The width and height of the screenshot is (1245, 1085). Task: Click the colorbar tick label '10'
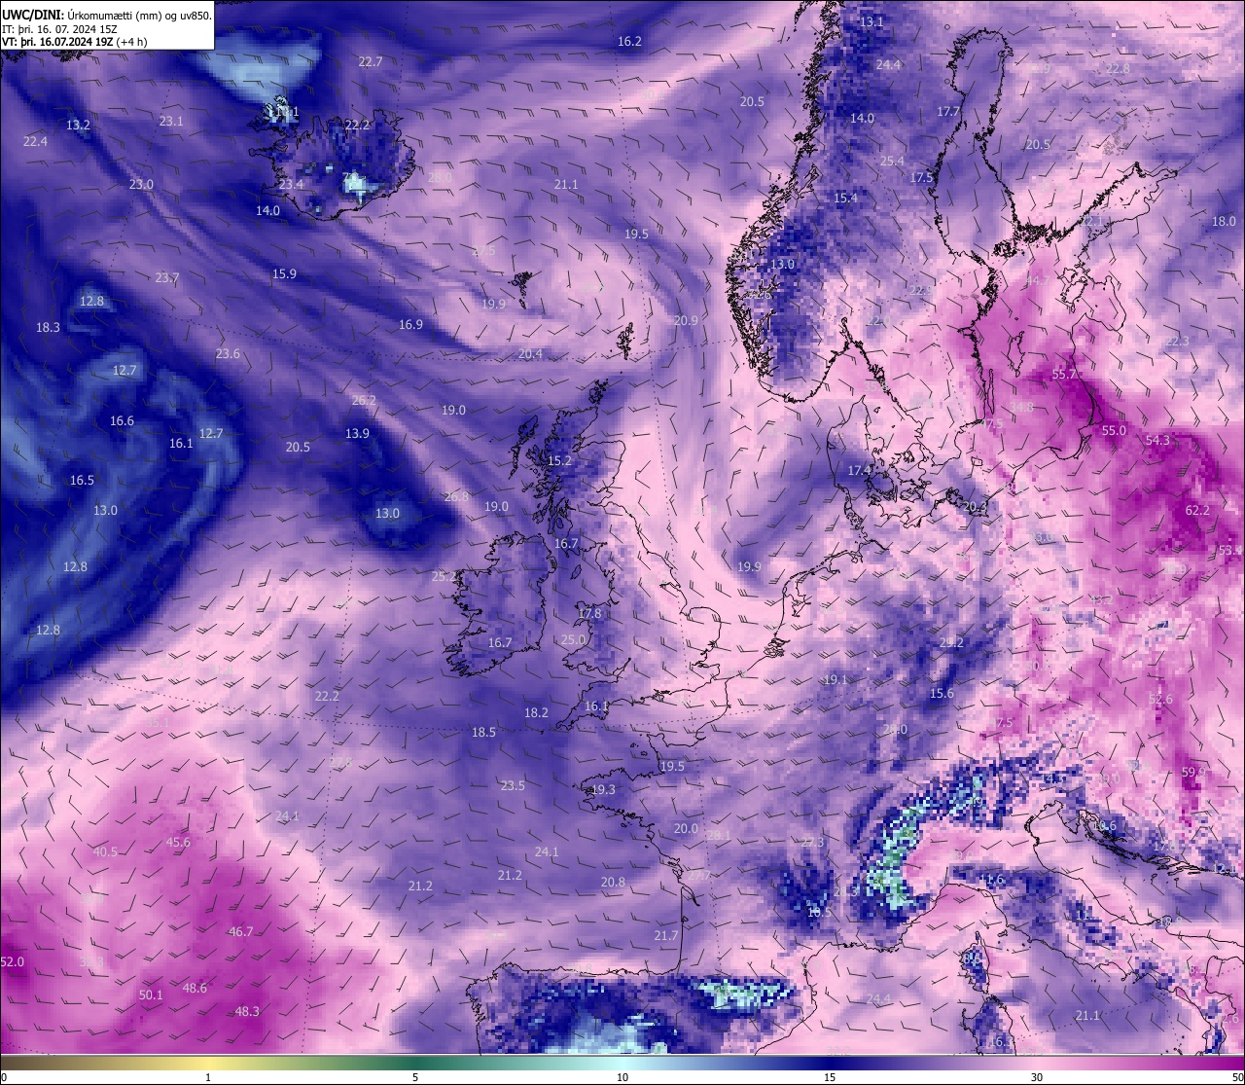[x=622, y=1077]
